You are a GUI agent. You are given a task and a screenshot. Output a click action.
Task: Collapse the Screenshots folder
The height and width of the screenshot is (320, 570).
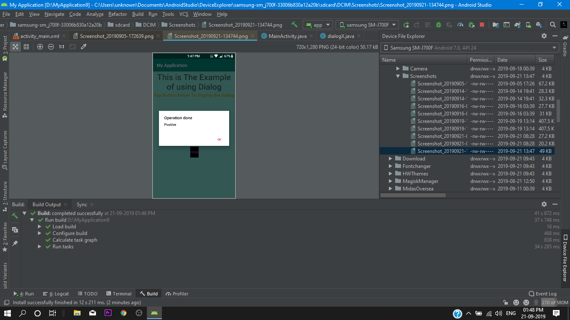pyautogui.click(x=398, y=76)
